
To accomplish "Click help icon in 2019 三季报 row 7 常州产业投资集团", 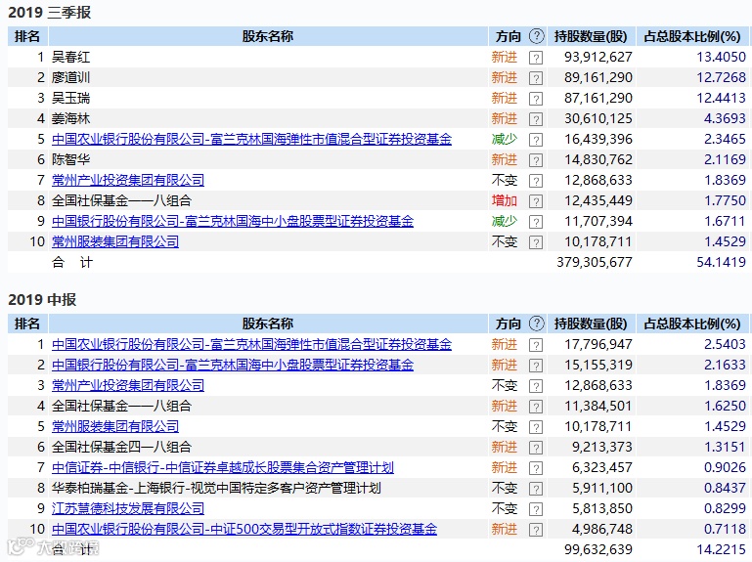I will click(x=536, y=181).
